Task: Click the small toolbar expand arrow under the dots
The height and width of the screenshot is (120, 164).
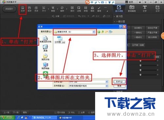Action: point(107,11)
